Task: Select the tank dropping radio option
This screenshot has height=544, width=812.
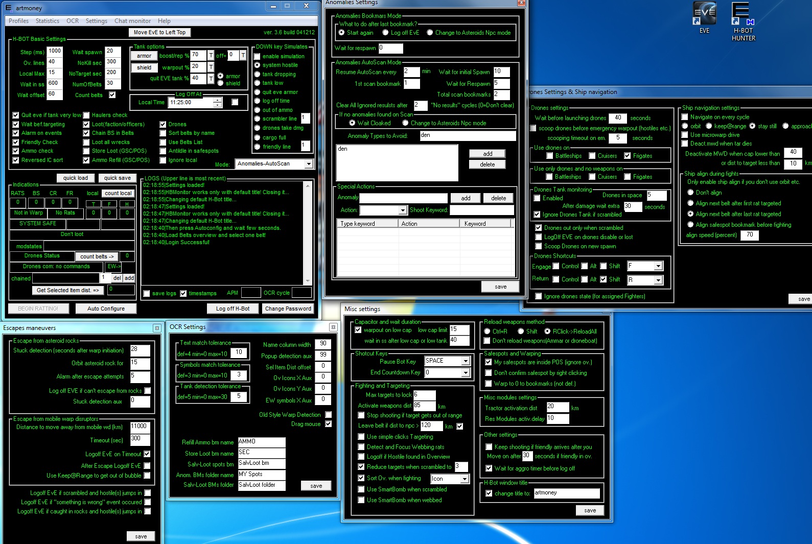Action: [x=257, y=75]
